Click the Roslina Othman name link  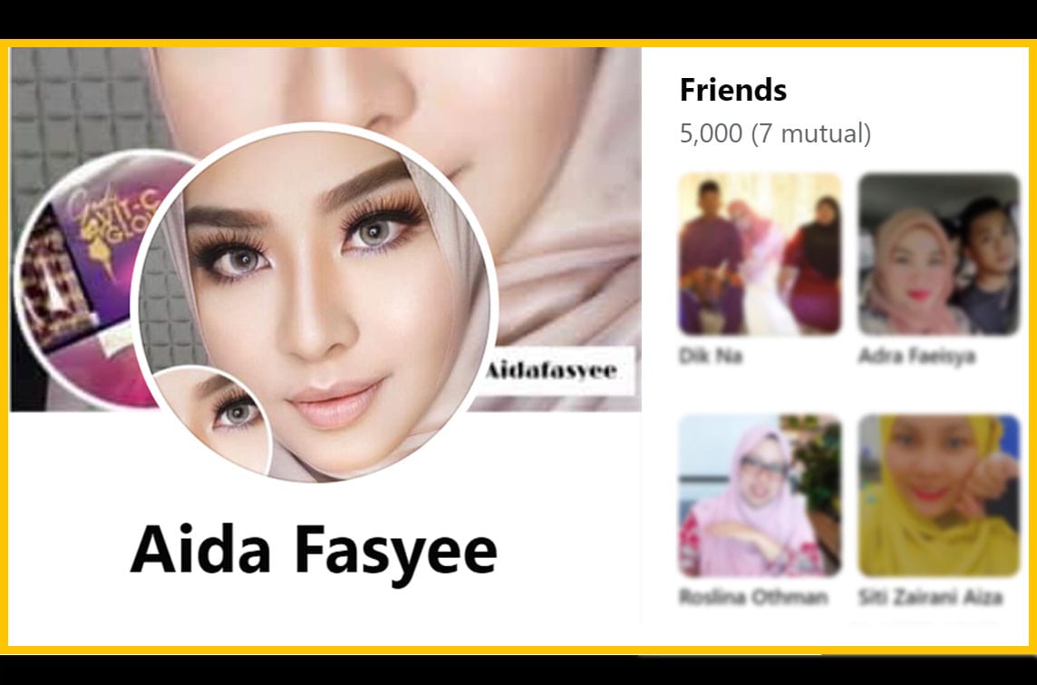(753, 597)
